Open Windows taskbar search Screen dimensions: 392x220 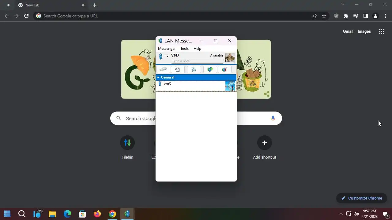click(22, 214)
